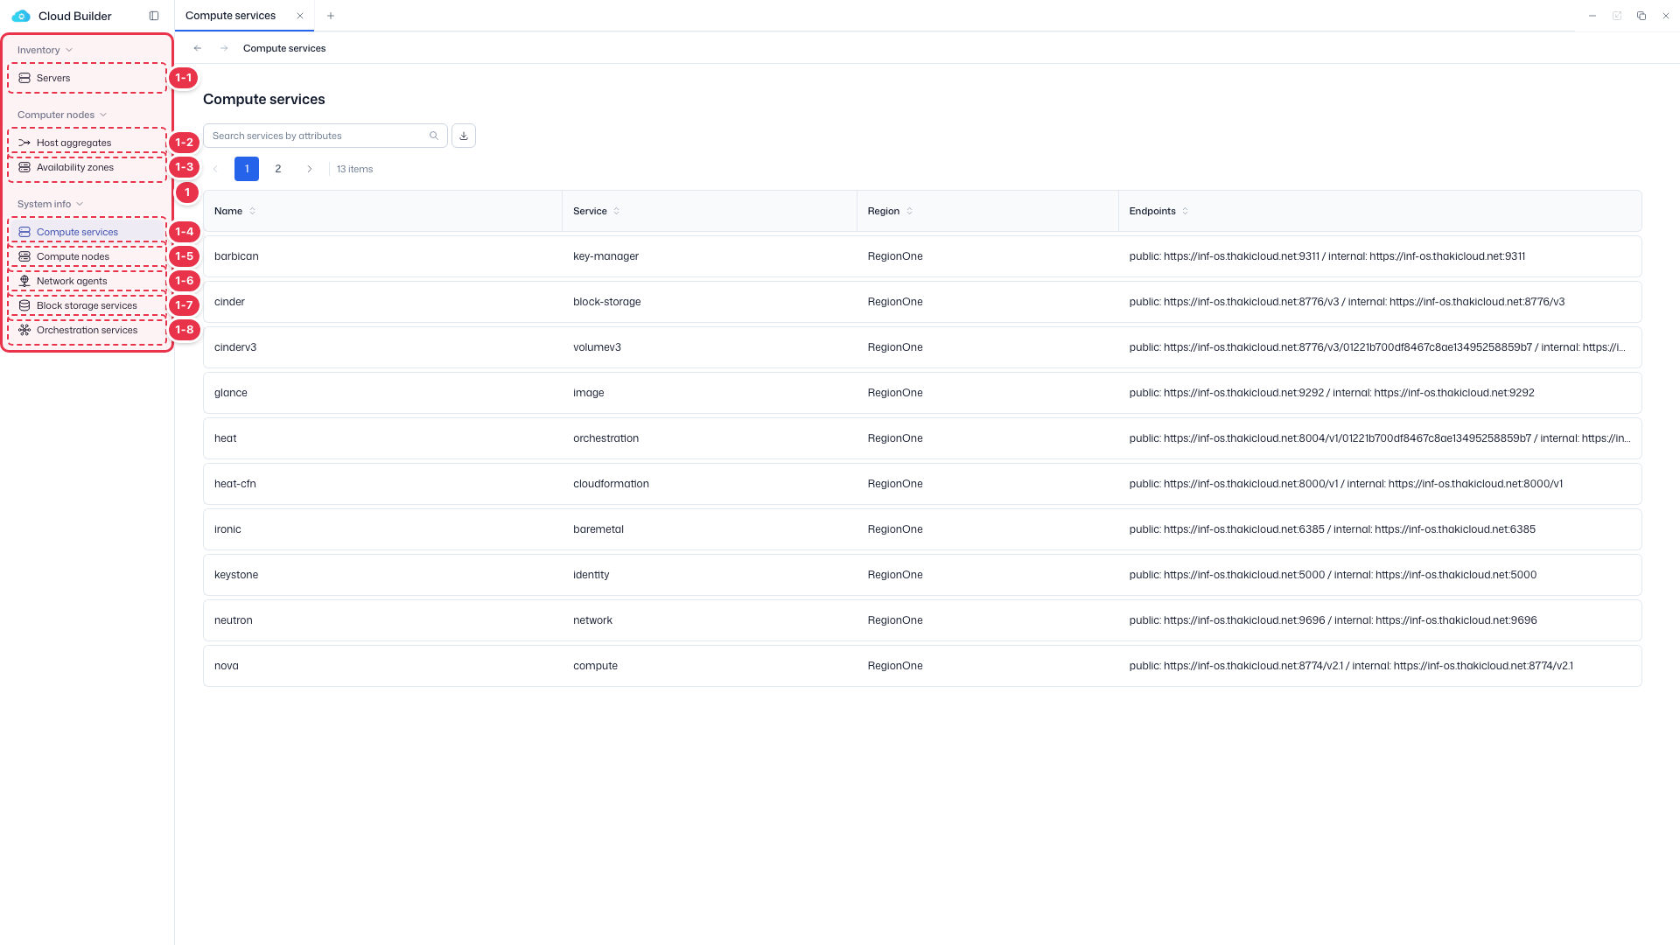Click the Availability zones icon
Image resolution: width=1680 pixels, height=945 pixels.
[24, 167]
